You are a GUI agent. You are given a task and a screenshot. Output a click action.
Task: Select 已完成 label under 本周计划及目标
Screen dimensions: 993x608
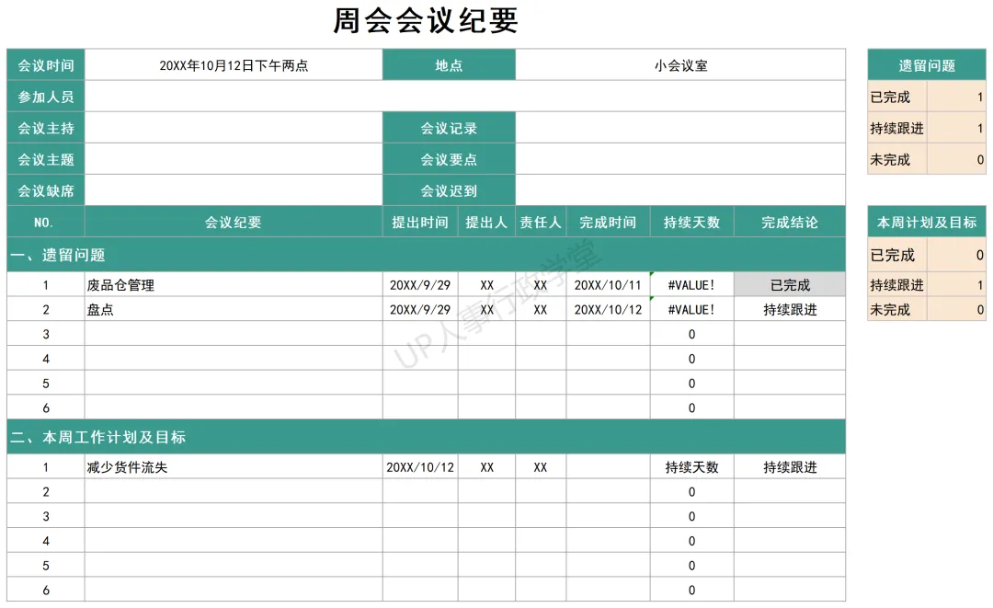[x=897, y=255]
